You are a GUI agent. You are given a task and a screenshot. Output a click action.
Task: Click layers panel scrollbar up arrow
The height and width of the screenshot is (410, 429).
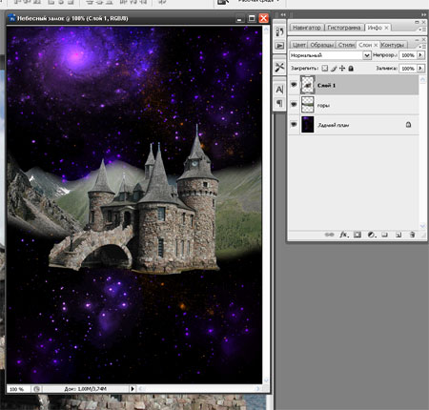tap(422, 79)
